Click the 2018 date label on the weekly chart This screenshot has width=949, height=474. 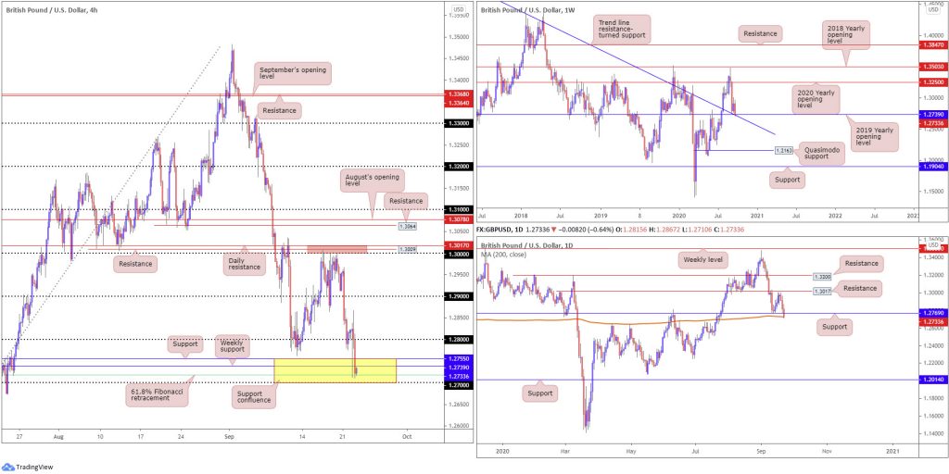(x=521, y=215)
